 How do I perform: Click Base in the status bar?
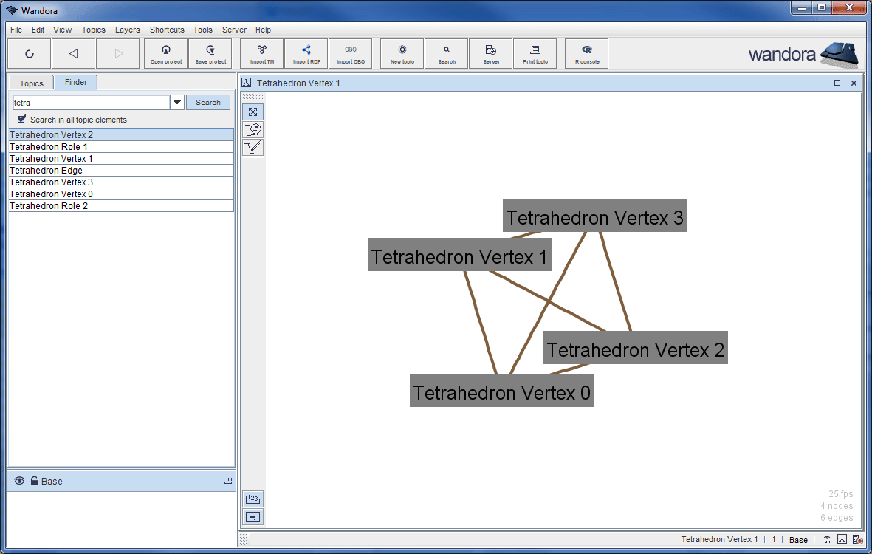pyautogui.click(x=798, y=539)
